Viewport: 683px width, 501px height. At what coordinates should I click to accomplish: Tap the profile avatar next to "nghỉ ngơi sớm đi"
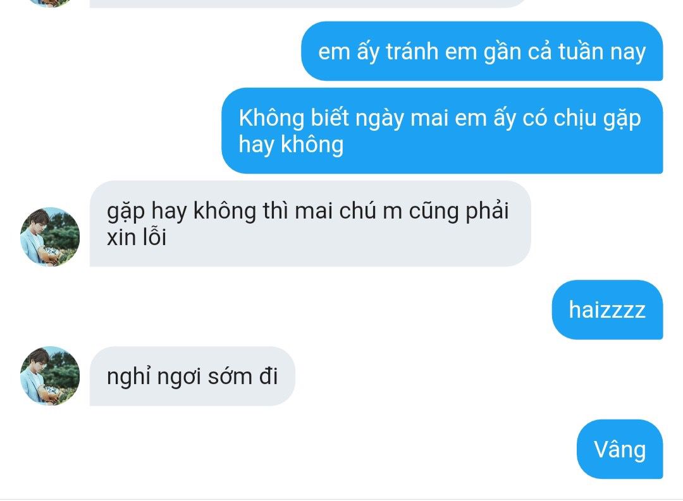pos(50,376)
